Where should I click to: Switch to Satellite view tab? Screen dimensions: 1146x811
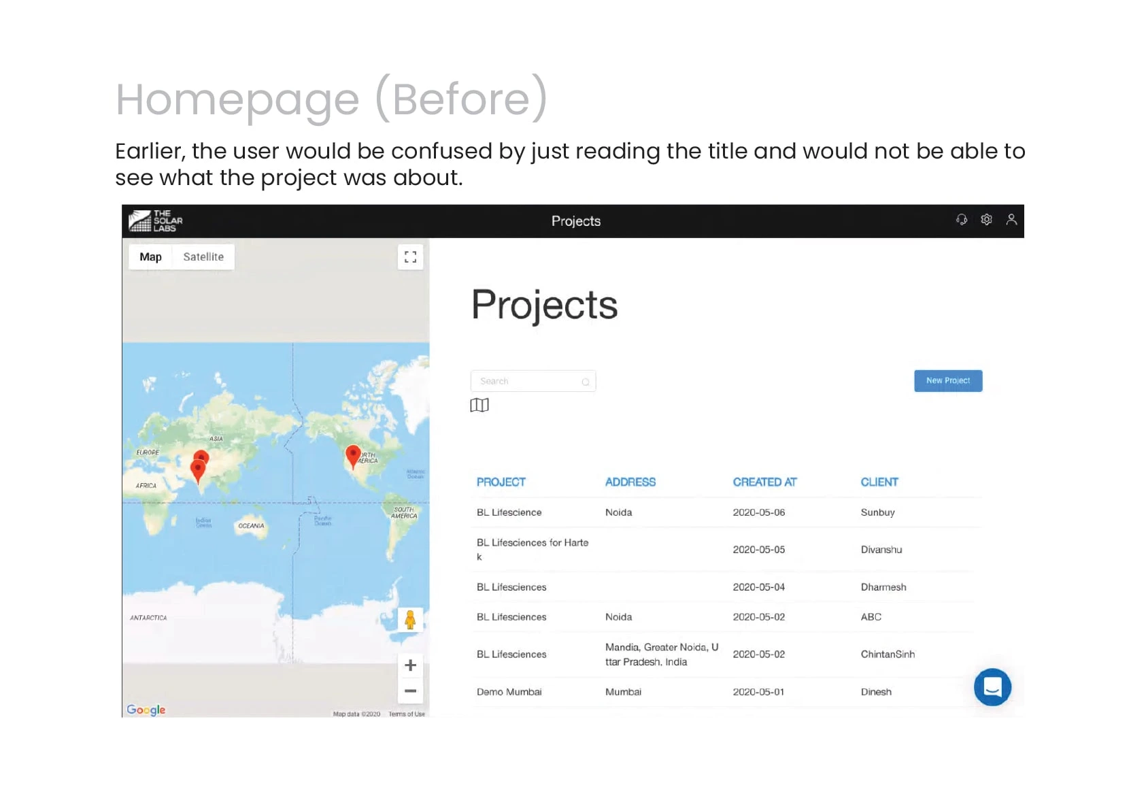[x=203, y=256]
